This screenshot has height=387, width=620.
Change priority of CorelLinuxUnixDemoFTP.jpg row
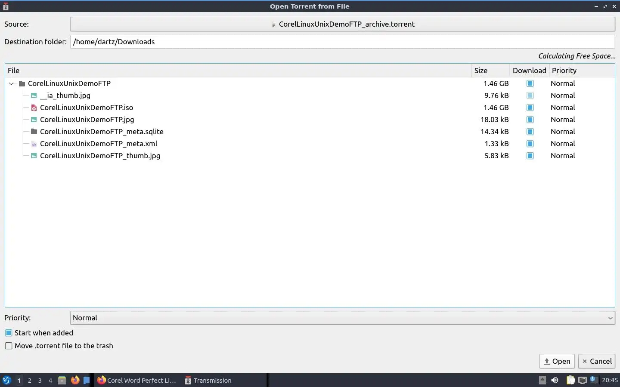click(x=563, y=120)
